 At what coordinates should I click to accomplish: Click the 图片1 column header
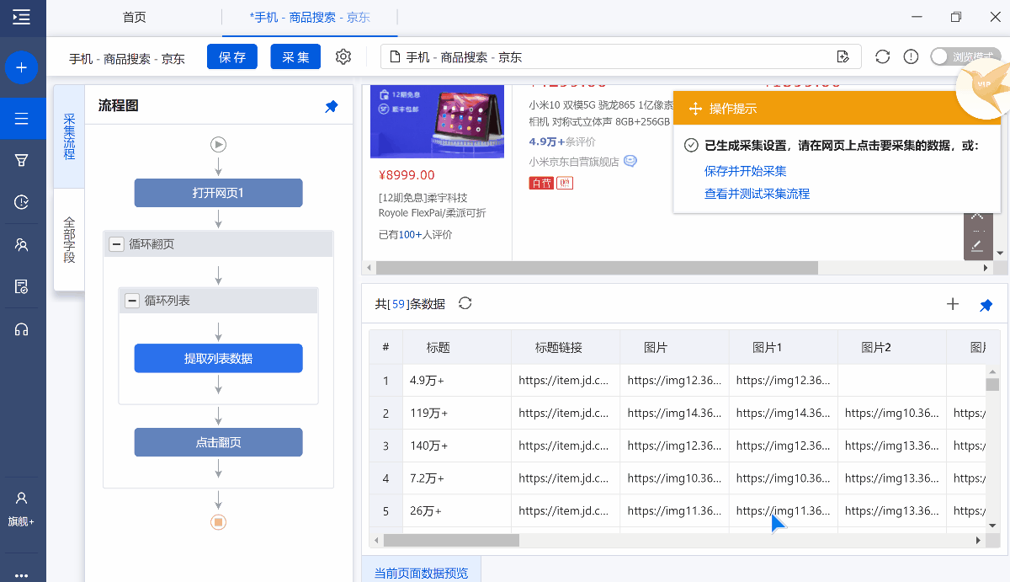tap(783, 347)
